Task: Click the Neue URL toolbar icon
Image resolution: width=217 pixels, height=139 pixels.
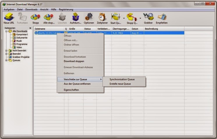Action: pyautogui.click(x=9, y=17)
